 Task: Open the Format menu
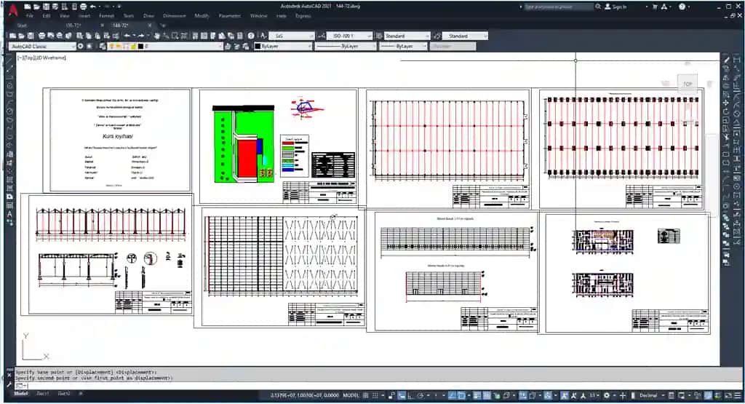pos(106,16)
